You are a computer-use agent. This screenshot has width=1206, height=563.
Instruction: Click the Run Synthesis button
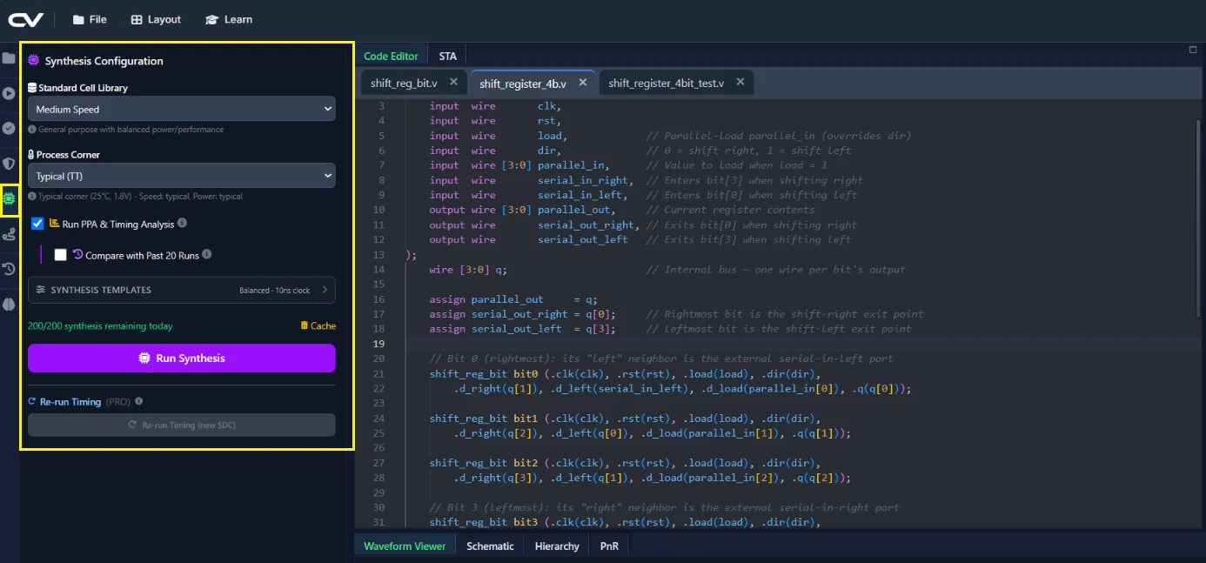[182, 358]
